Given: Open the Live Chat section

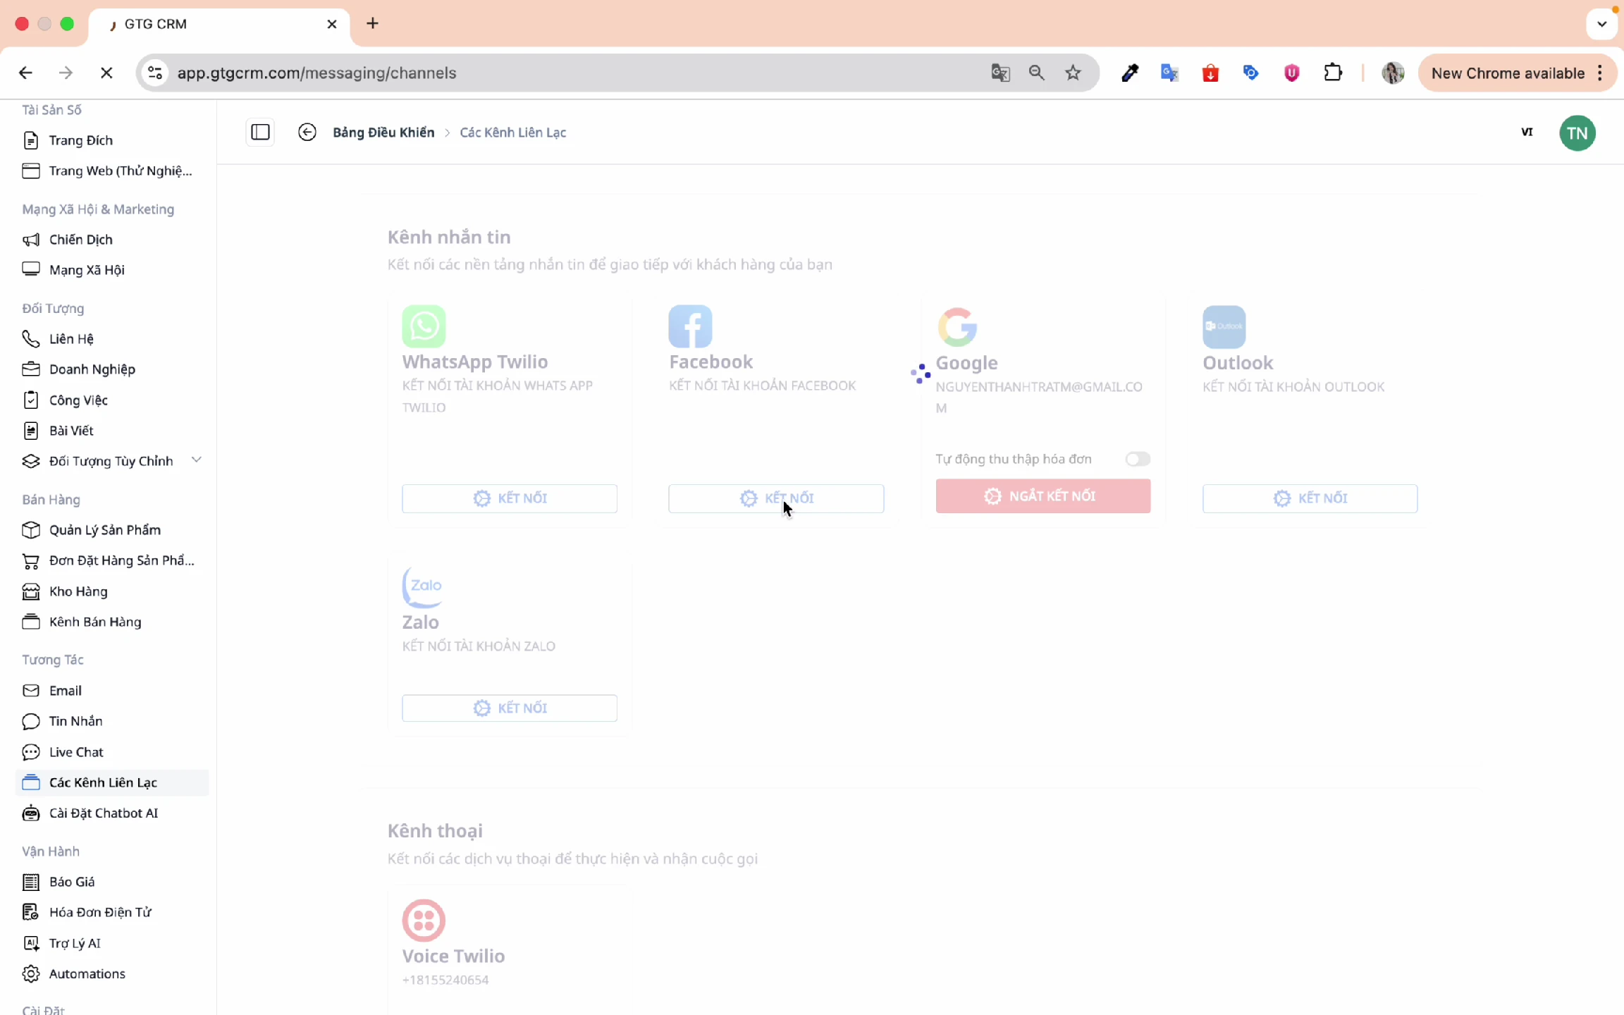Looking at the screenshot, I should tap(76, 751).
